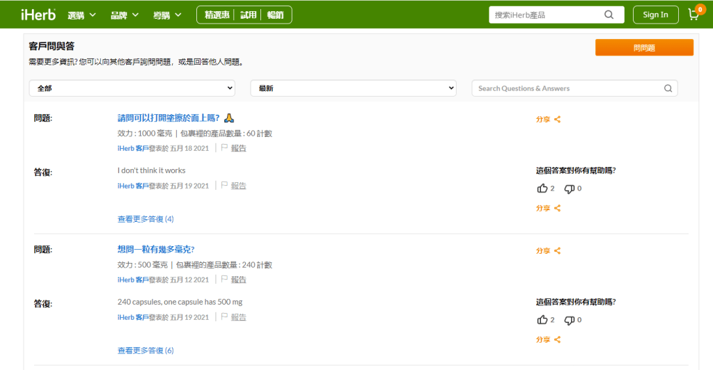
Task: Report the first question with flag 報告
Action: (234, 148)
